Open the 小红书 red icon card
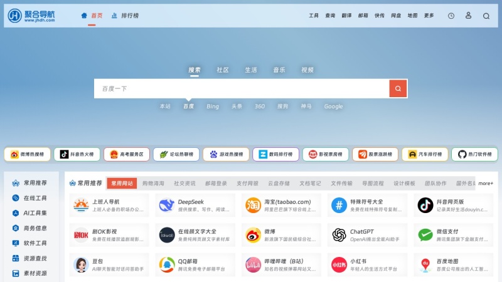Screen dimensions: 502x282 click(x=367, y=264)
